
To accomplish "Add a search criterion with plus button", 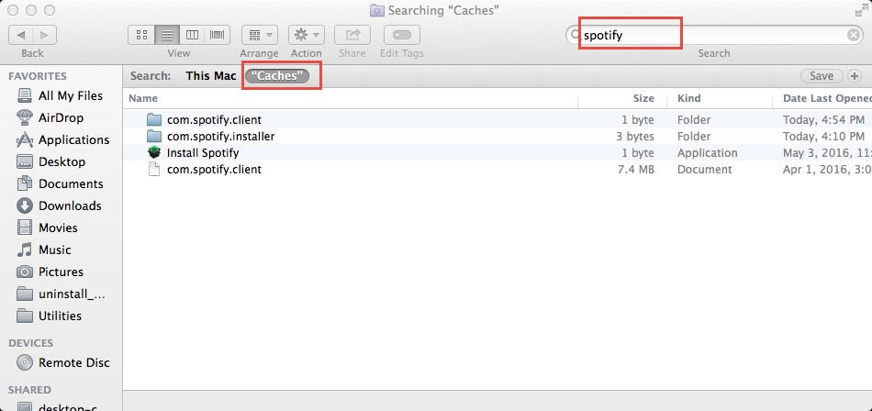I will pyautogui.click(x=854, y=75).
